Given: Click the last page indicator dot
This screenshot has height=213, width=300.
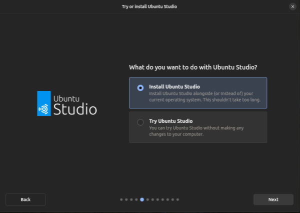Looking at the screenshot, I should [x=177, y=199].
